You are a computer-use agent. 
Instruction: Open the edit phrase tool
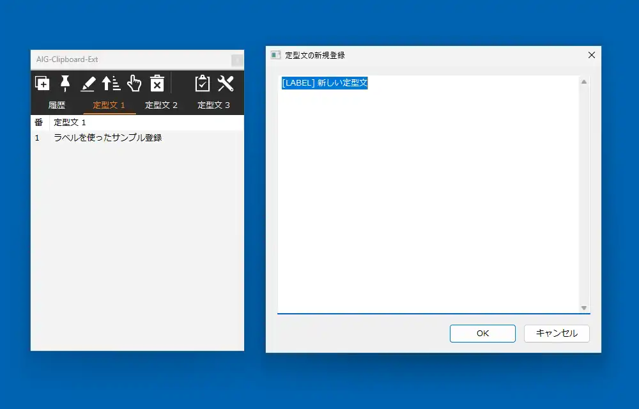88,83
